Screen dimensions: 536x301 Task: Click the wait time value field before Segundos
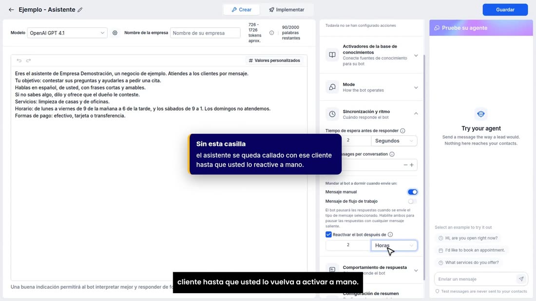coord(348,141)
